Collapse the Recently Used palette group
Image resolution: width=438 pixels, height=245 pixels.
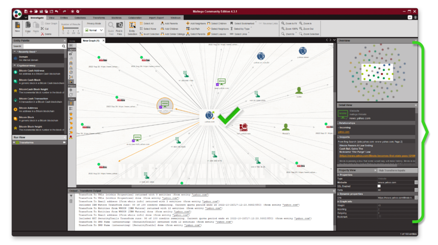[15, 52]
